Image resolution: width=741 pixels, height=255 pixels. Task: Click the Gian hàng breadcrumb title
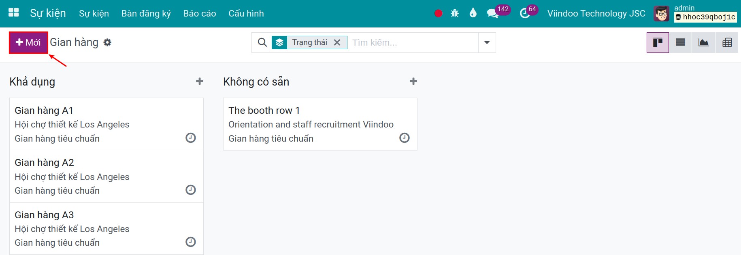pos(74,42)
